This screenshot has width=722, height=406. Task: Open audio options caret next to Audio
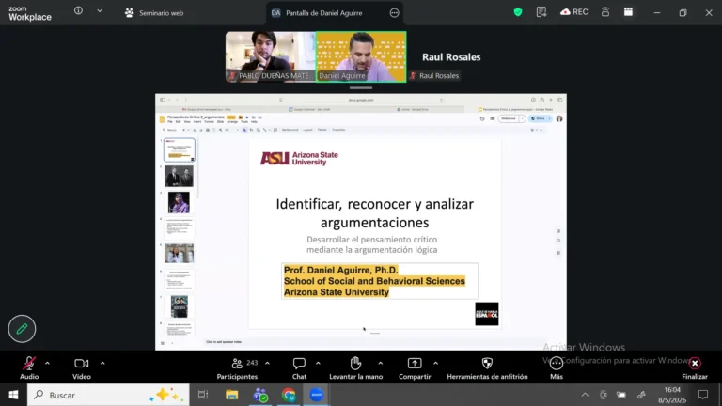47,363
